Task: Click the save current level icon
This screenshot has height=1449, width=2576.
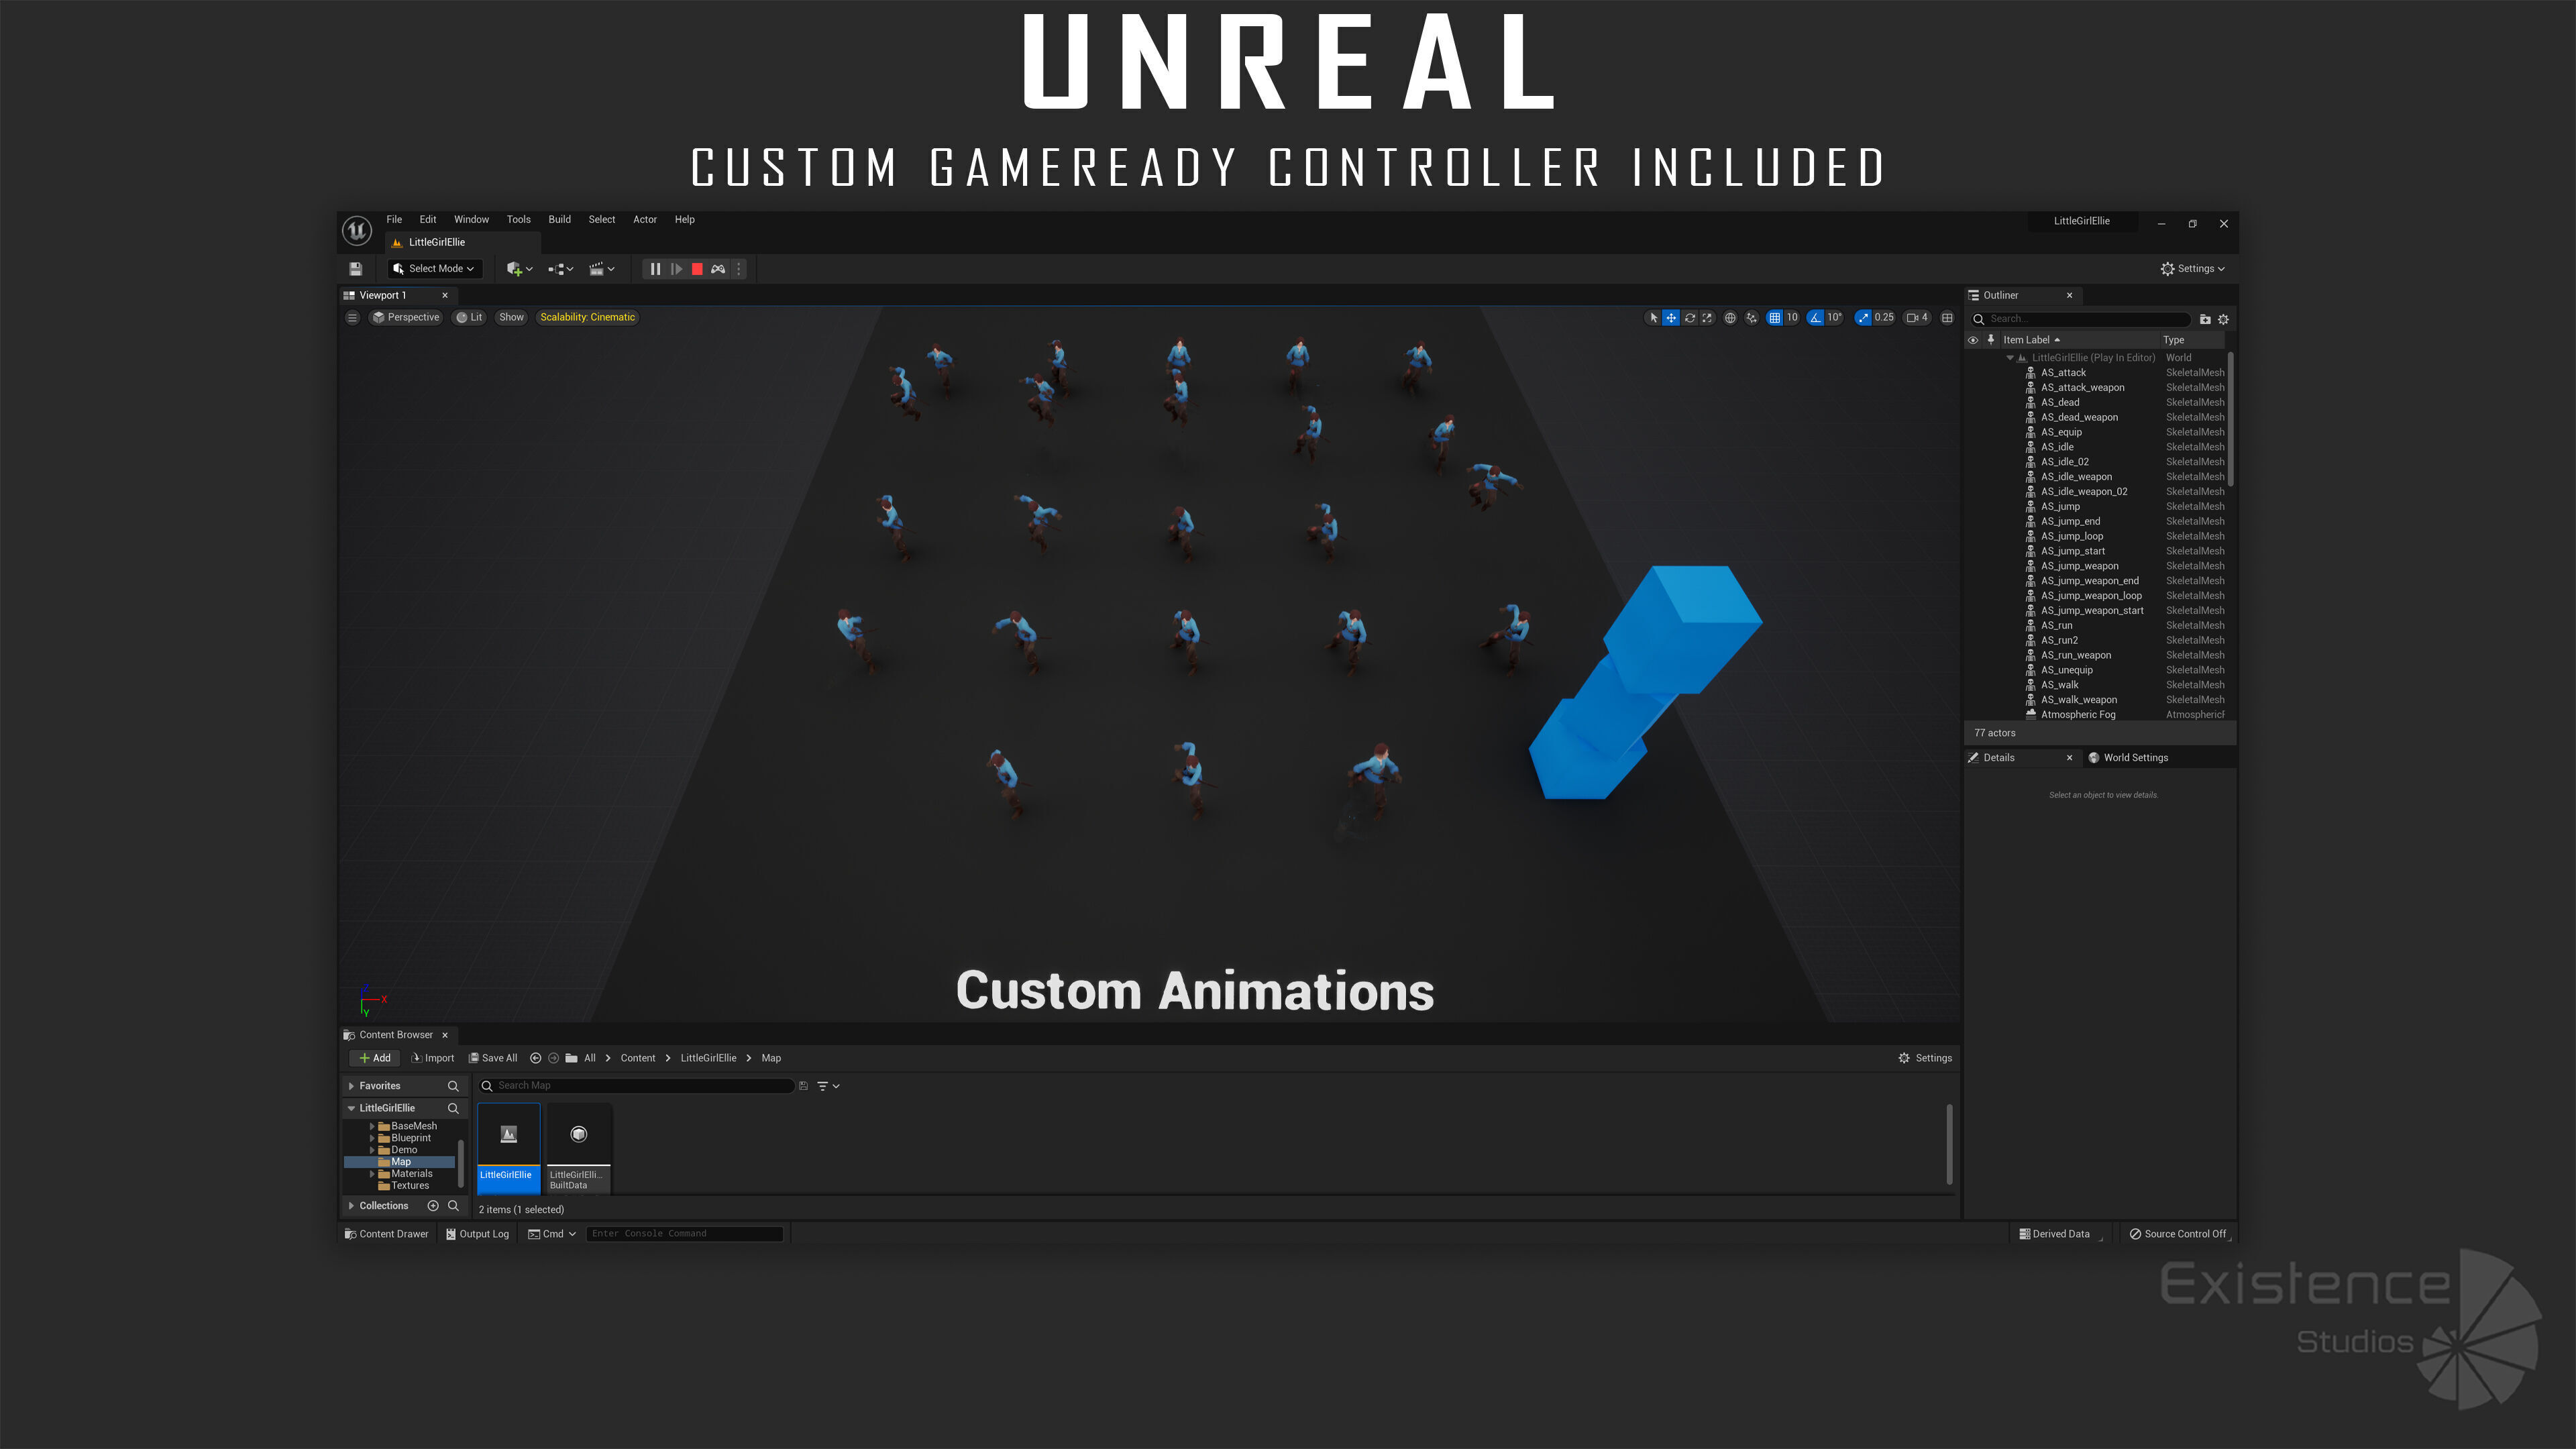Action: tap(355, 269)
